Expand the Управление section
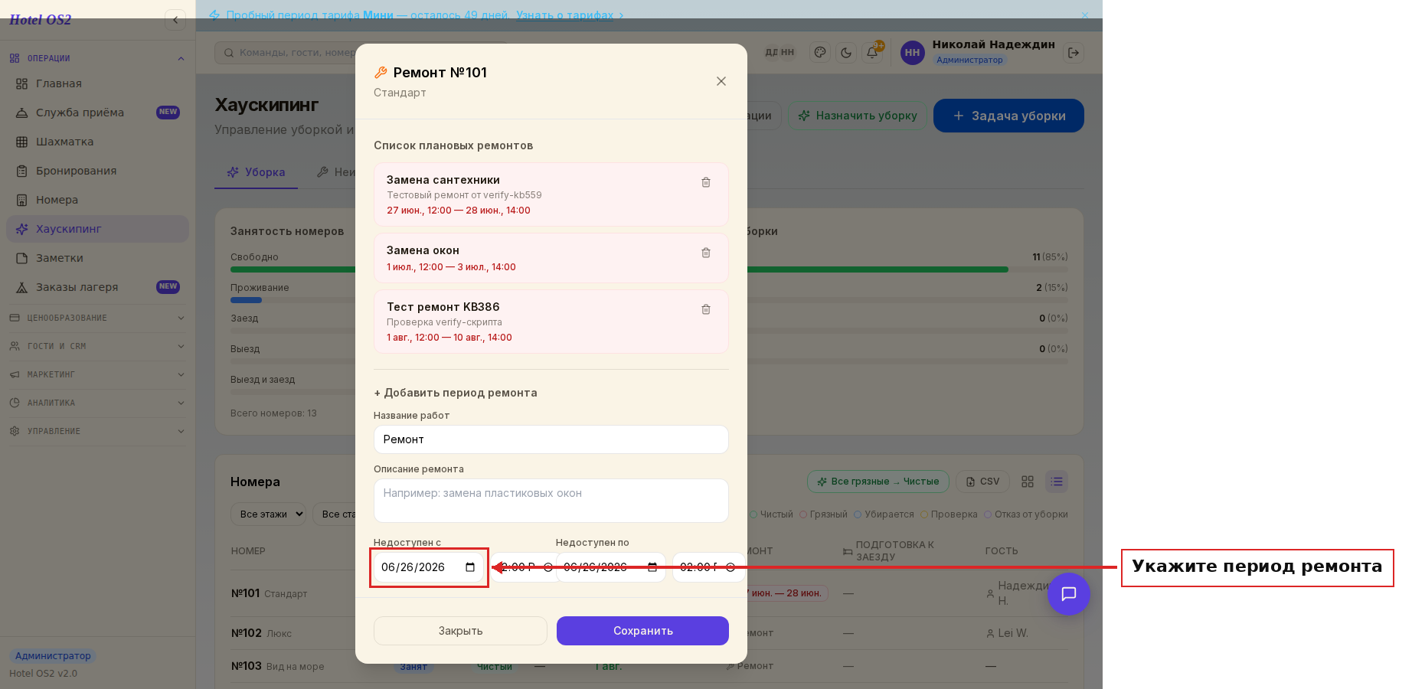The height and width of the screenshot is (689, 1412). (x=97, y=431)
